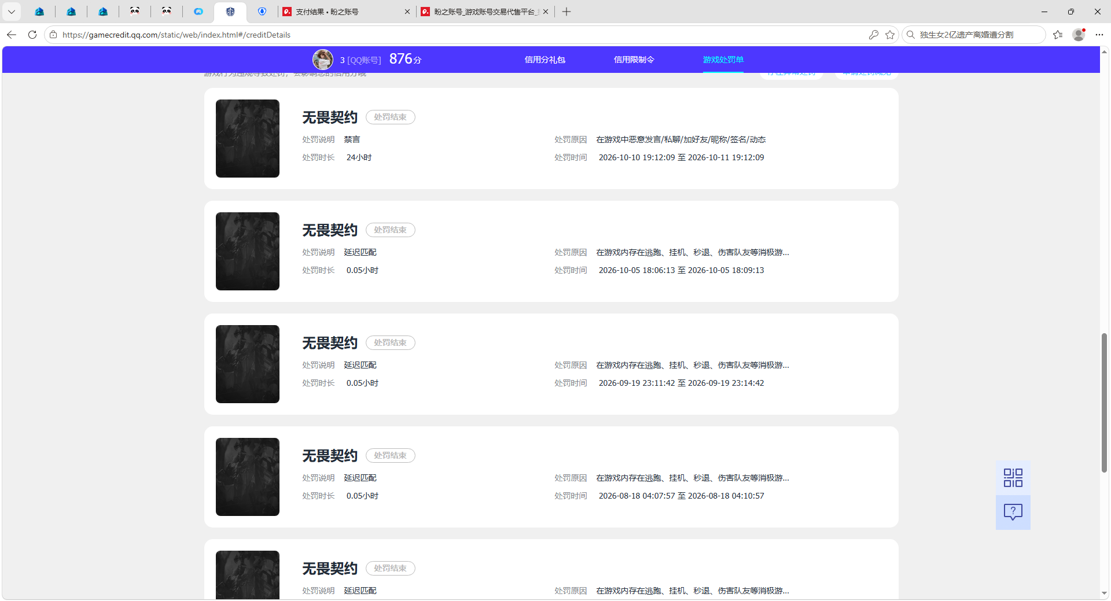Click the game thumbnail on the 2026-10-05 penalty card
The height and width of the screenshot is (601, 1111).
pos(248,251)
